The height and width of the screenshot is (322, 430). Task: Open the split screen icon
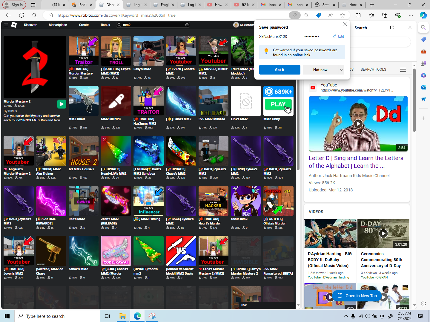click(358, 15)
